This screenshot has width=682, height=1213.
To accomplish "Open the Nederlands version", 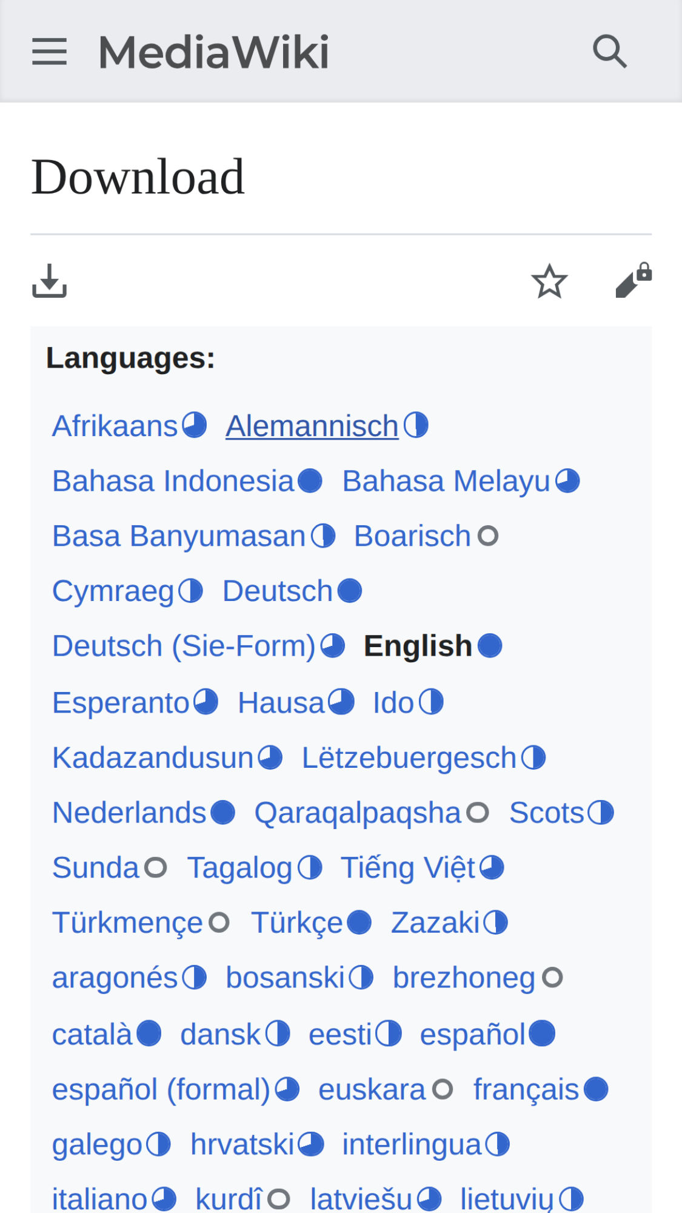I will coord(129,813).
